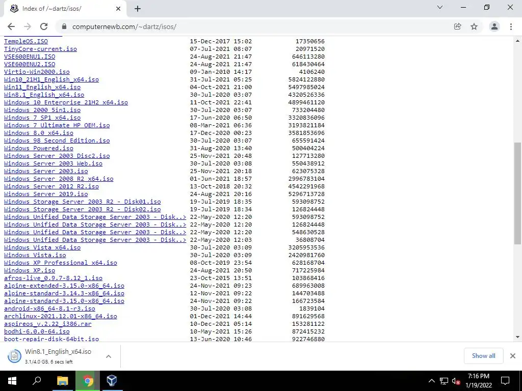The image size is (522, 391).
Task: Open Windows Powered.iso link
Action: coord(39,148)
